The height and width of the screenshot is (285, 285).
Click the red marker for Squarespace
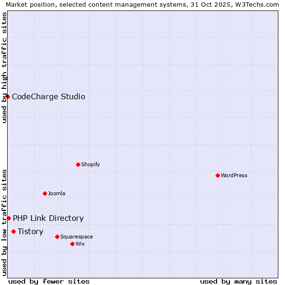tap(57, 237)
